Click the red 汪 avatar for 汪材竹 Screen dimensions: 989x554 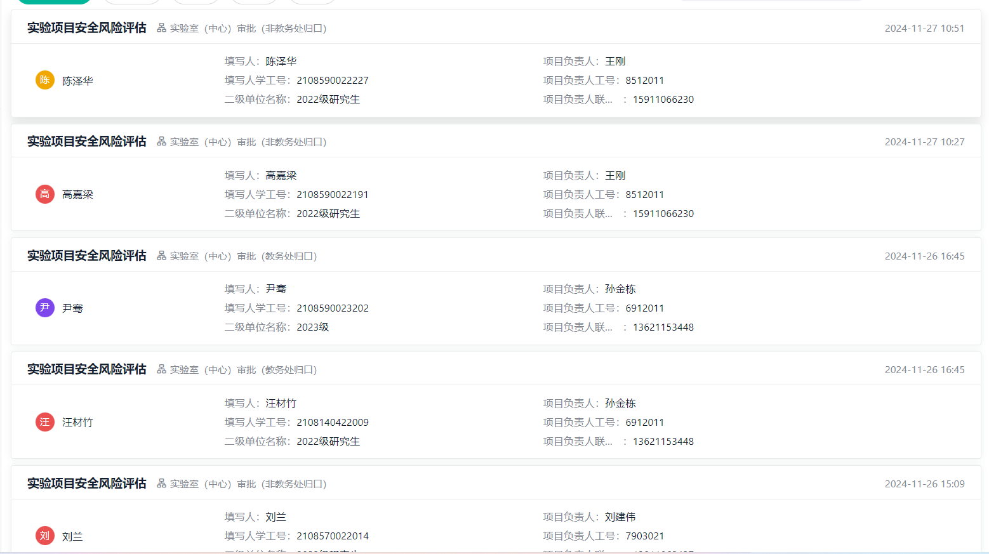click(x=44, y=422)
